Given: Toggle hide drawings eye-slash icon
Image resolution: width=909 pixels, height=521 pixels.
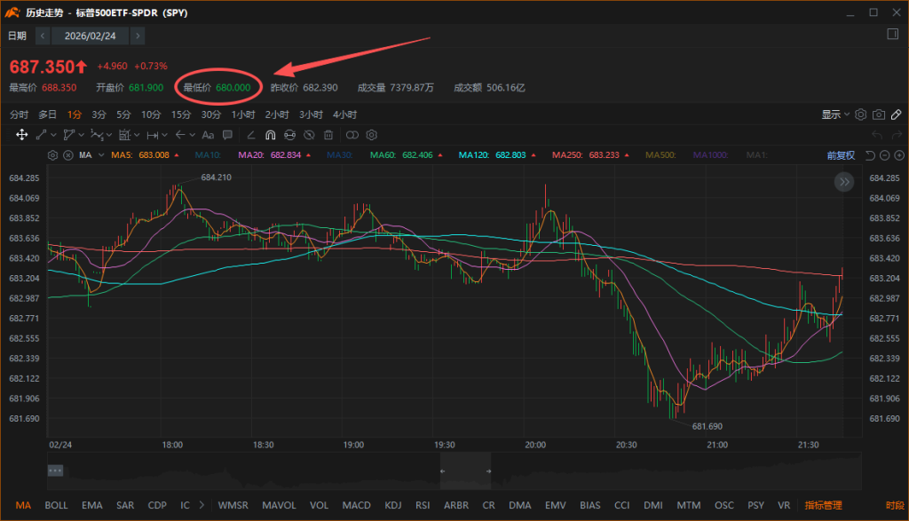Looking at the screenshot, I should pos(309,135).
